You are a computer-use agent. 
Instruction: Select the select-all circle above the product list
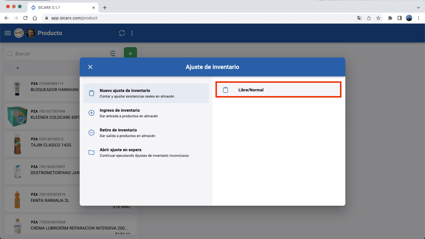8,68
